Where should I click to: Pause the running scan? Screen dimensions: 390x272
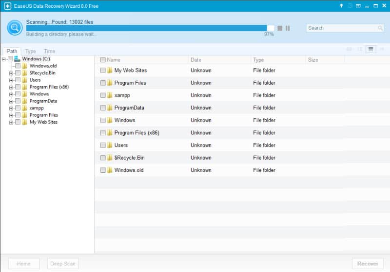[288, 28]
